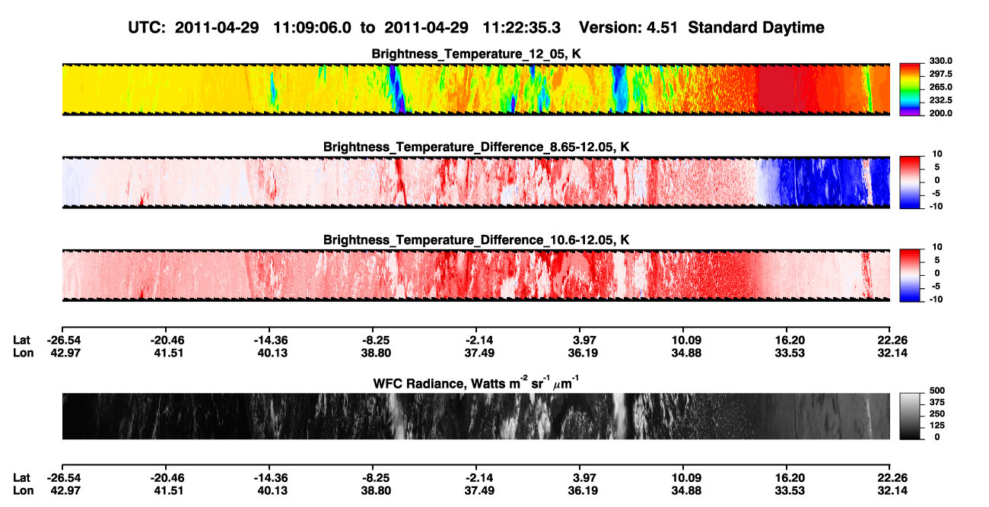The image size is (989, 507).
Task: Click longitude 33.53 on the bottom axis
Action: click(790, 490)
